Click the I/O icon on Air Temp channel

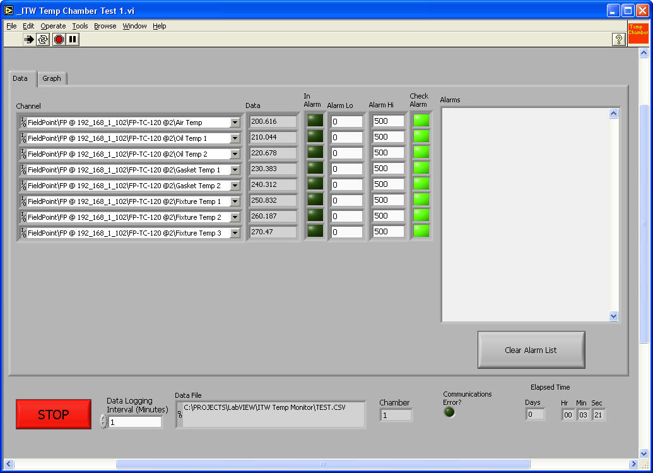click(x=23, y=122)
